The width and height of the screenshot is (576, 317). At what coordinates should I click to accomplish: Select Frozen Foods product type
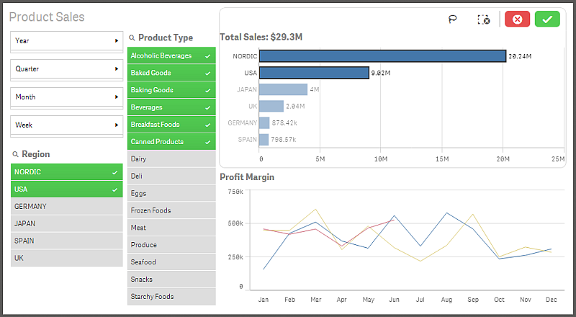[x=171, y=210]
